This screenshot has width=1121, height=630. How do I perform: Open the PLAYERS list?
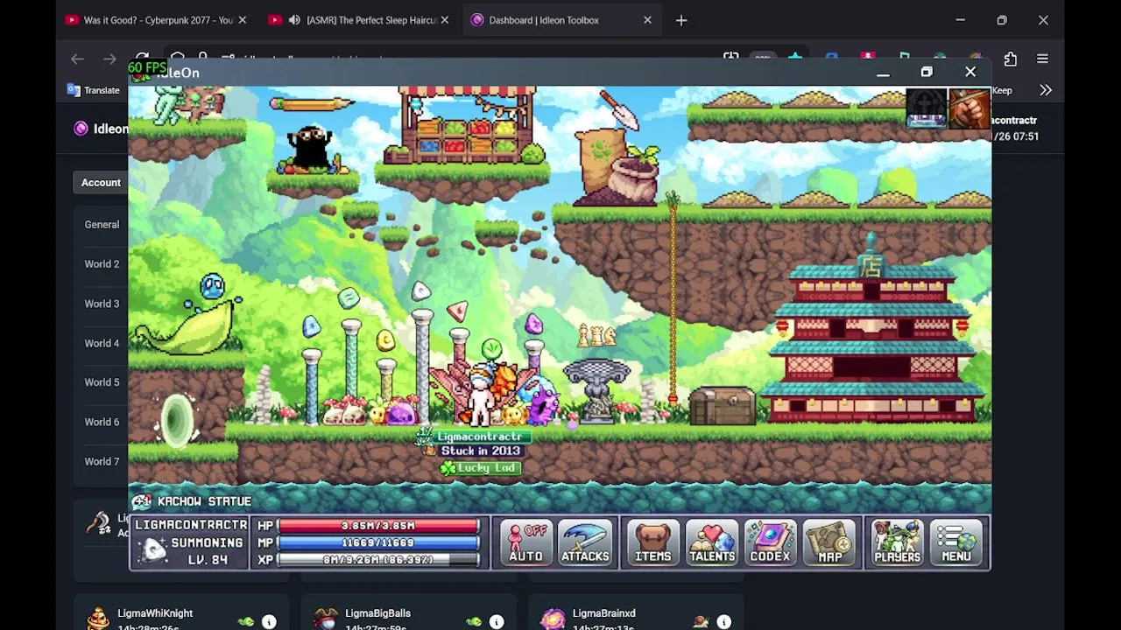tap(897, 542)
